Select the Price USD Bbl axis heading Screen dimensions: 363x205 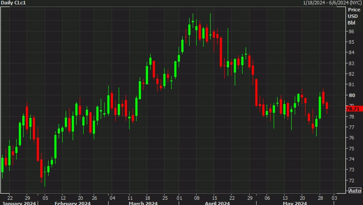tap(354, 16)
